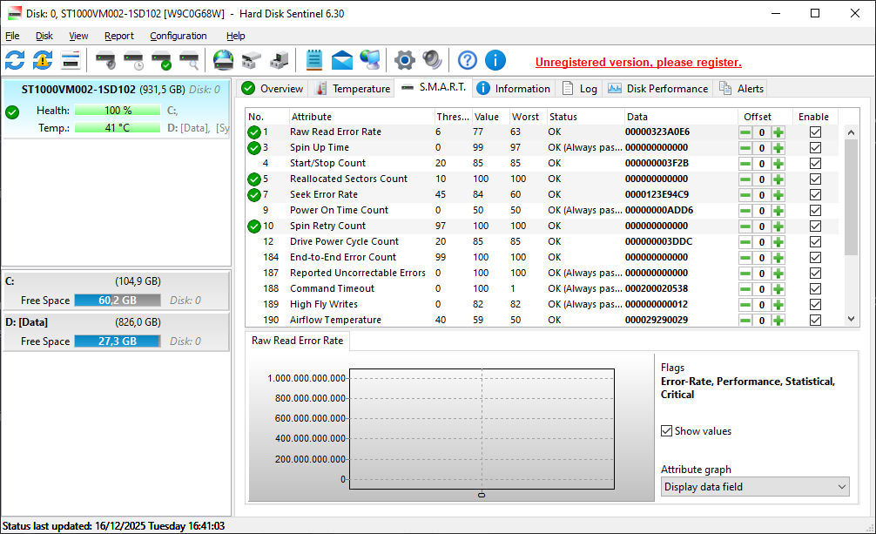Open configuration via the gear icon
The image size is (876, 534).
pos(404,60)
